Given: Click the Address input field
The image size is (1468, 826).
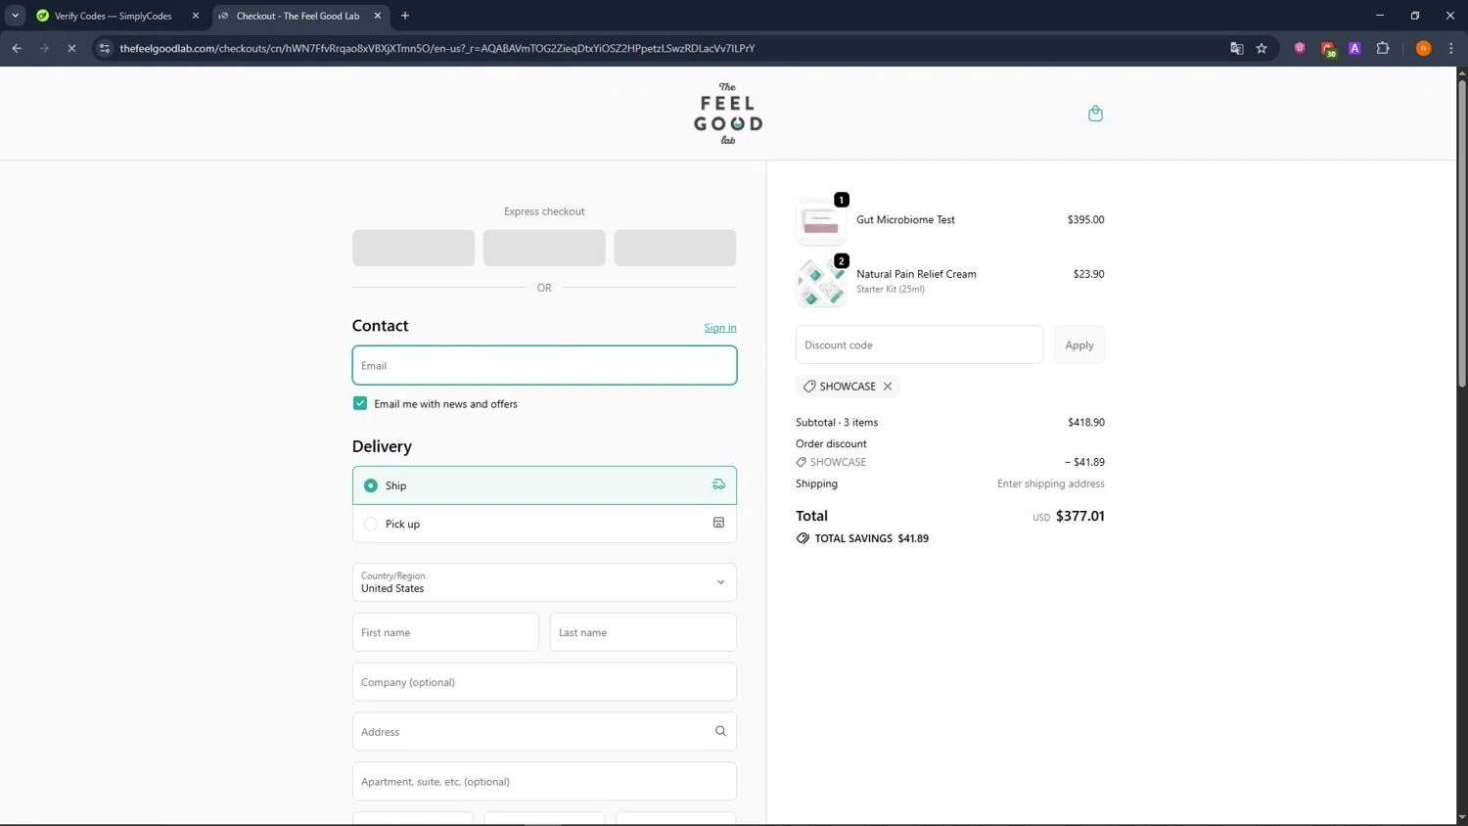Looking at the screenshot, I should [x=544, y=731].
